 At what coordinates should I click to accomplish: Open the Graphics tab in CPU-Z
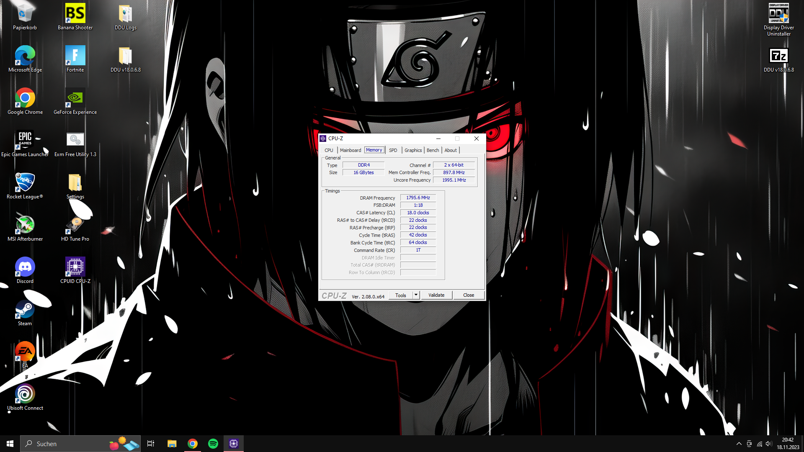pos(413,150)
